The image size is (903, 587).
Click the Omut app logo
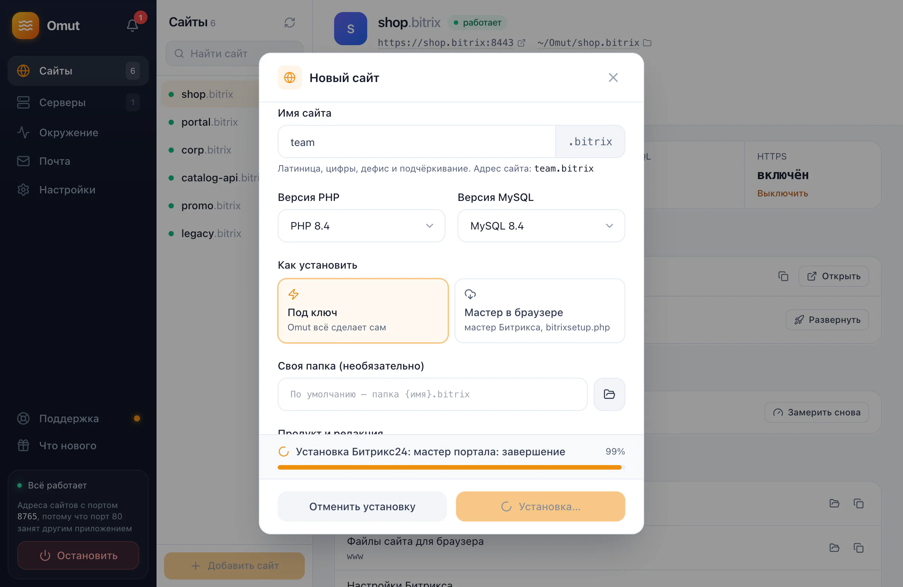[x=26, y=26]
